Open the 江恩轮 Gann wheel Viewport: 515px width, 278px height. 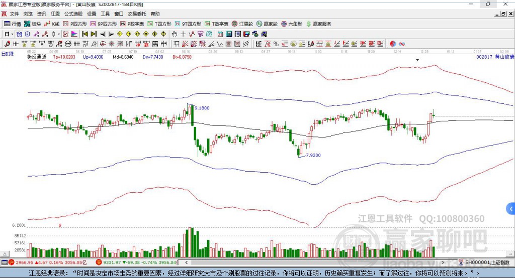point(242,24)
